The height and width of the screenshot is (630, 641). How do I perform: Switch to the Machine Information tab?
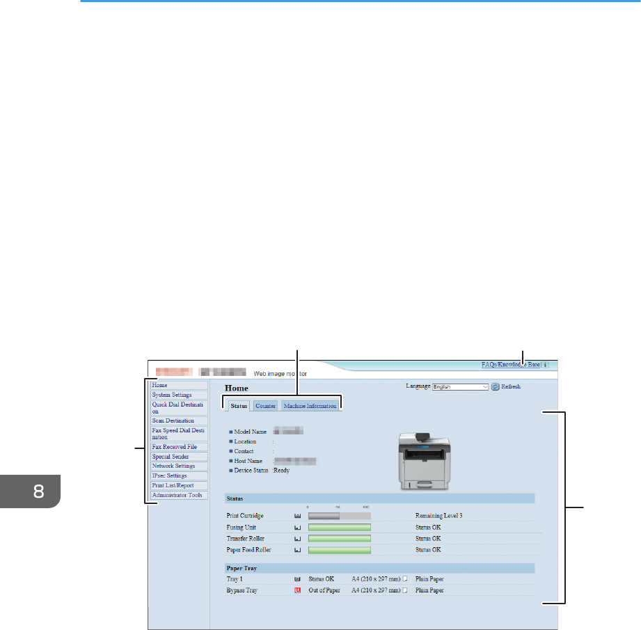click(310, 406)
